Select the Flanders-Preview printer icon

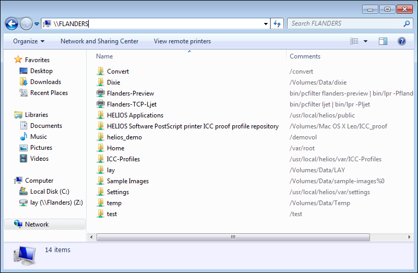[101, 93]
